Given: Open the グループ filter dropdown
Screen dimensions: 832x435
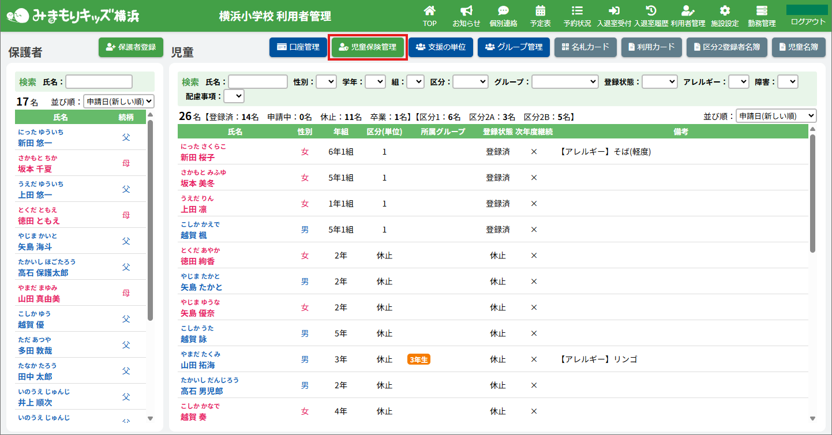Looking at the screenshot, I should 565,82.
